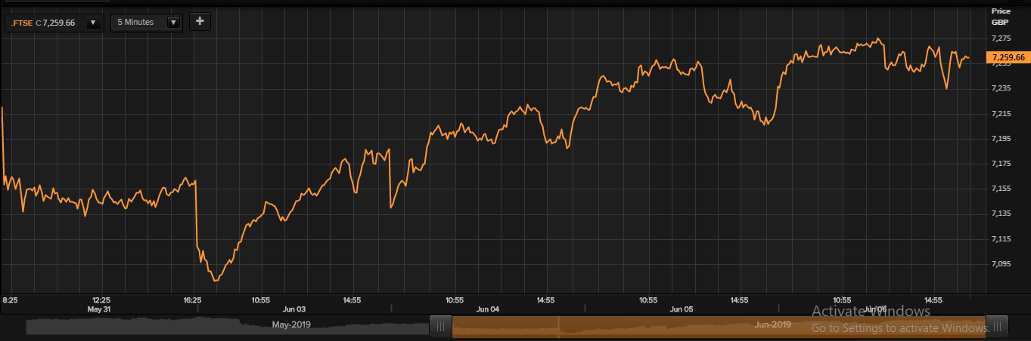Viewport: 1031px width, 341px height.
Task: Click the Jun 04 date label
Action: (x=488, y=309)
